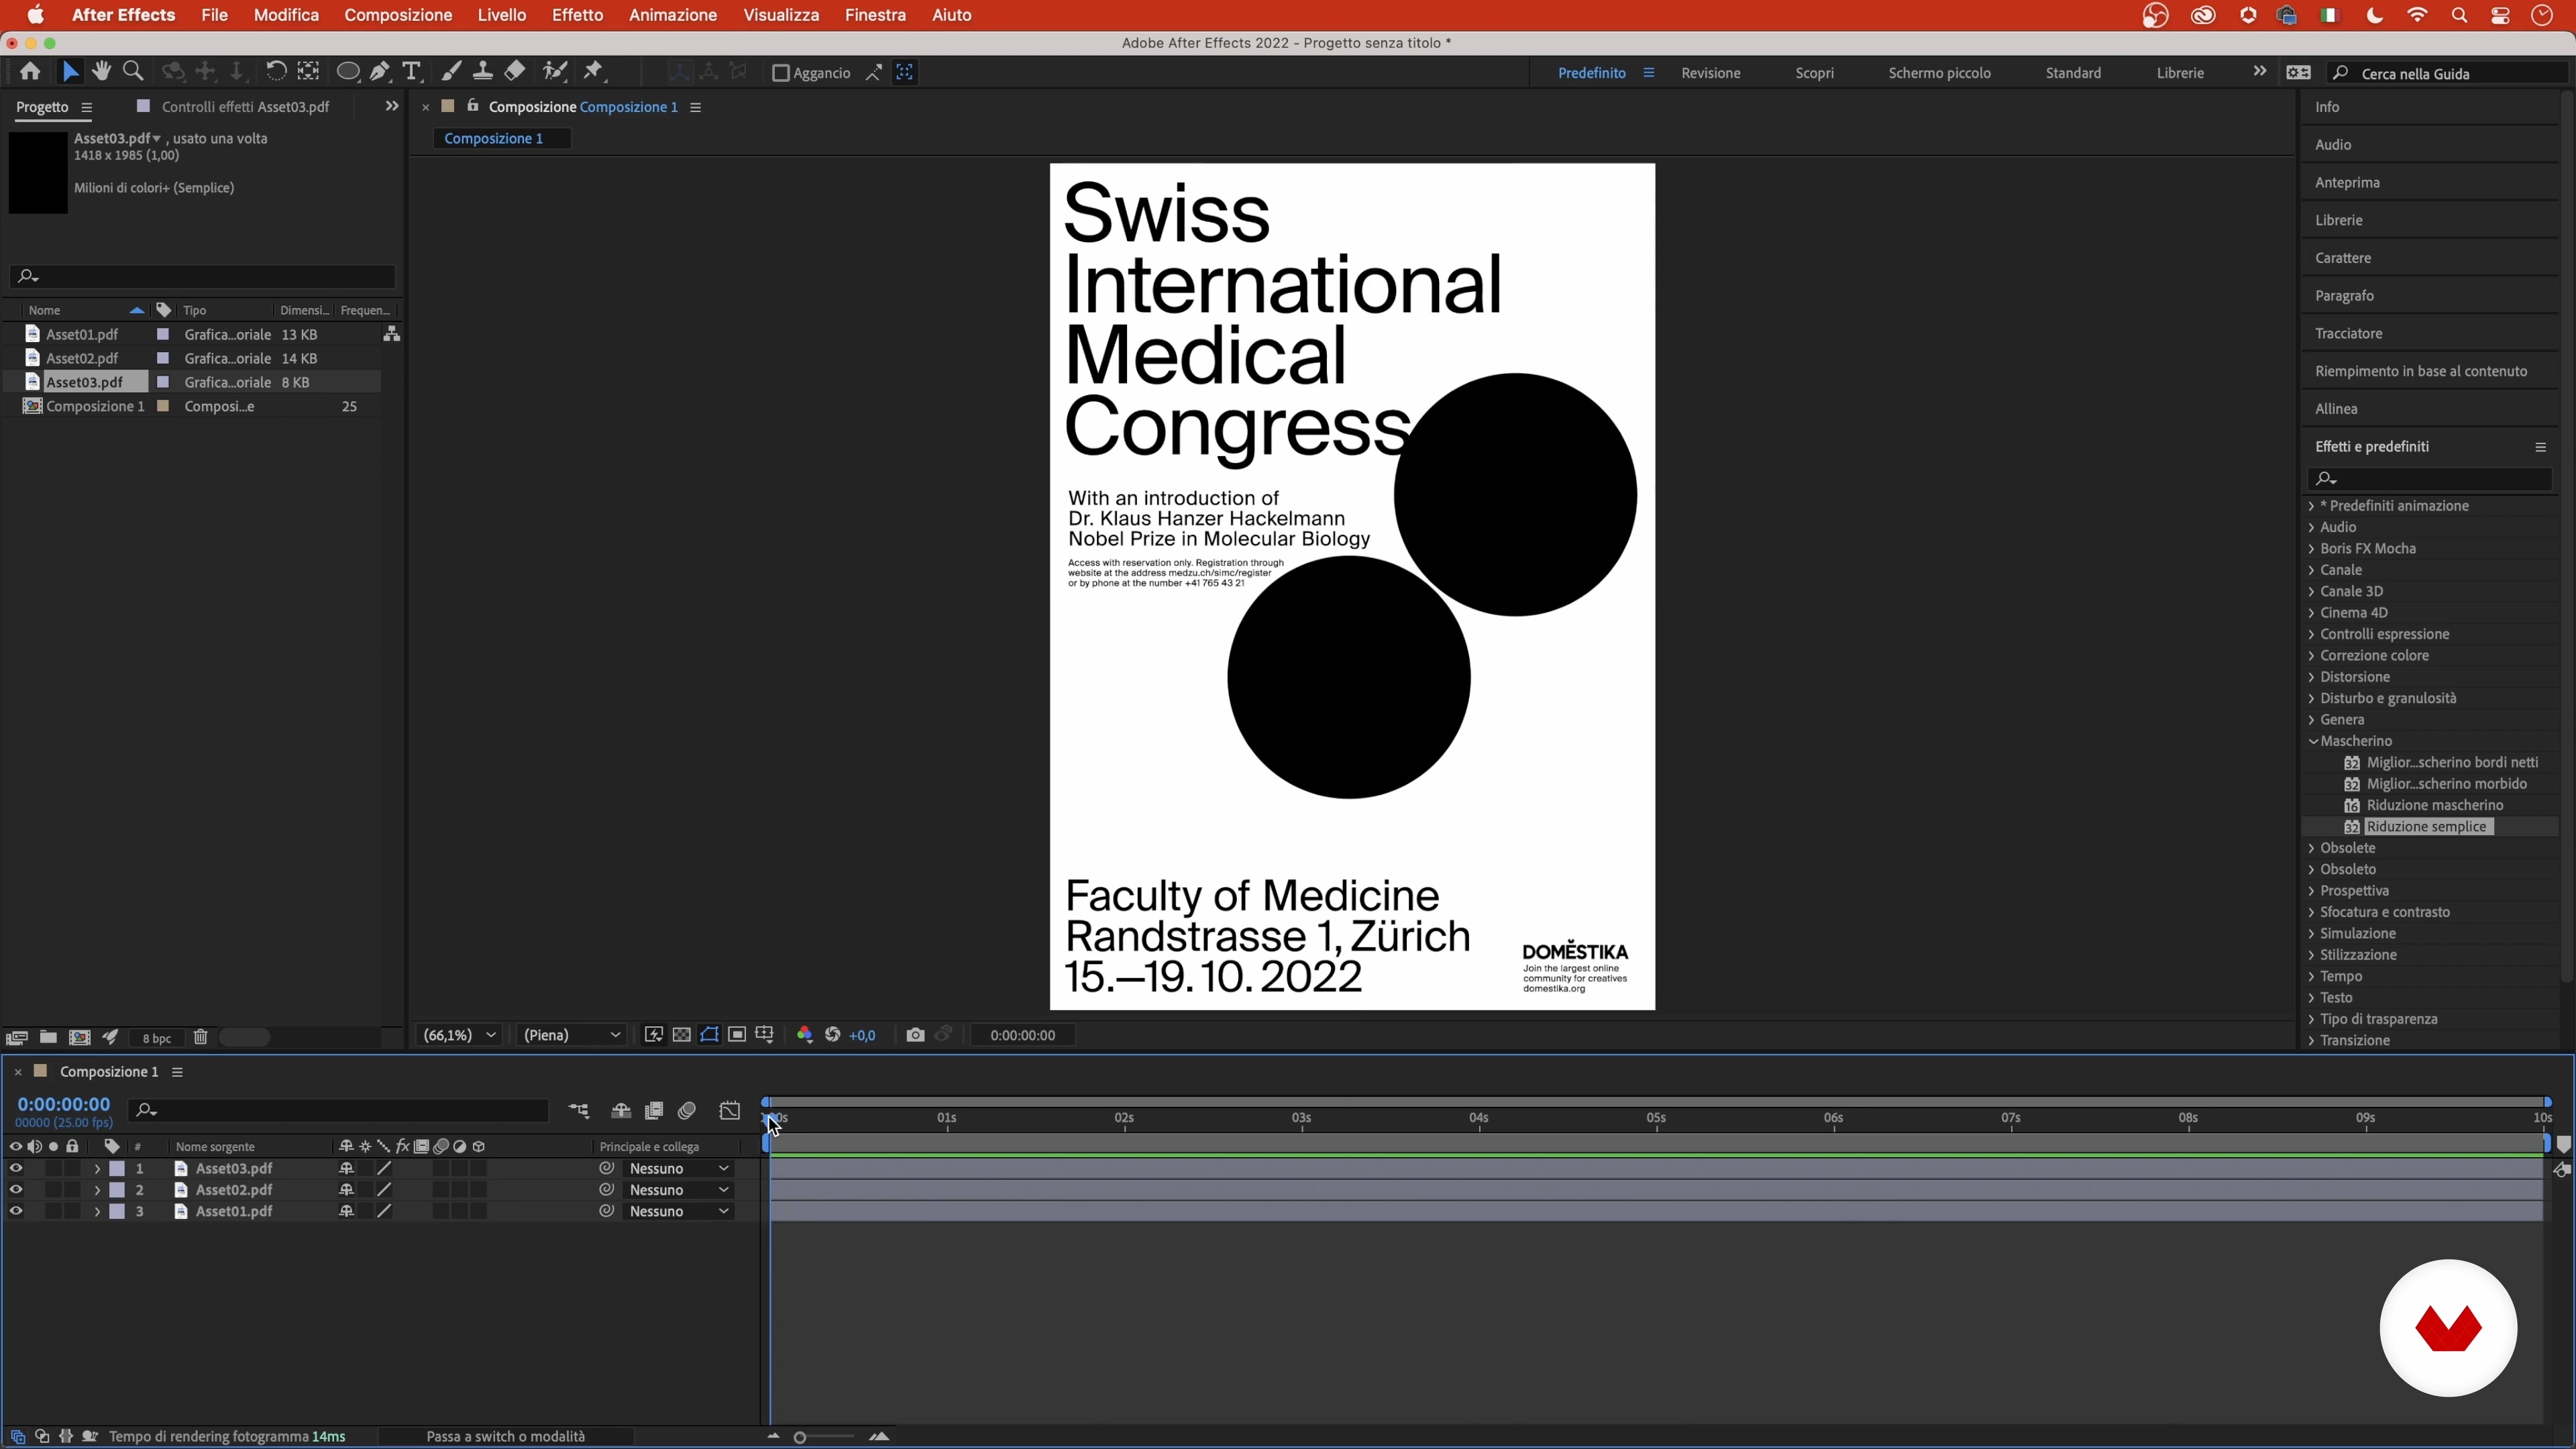
Task: Select the Zoom magnifier tool
Action: [133, 72]
